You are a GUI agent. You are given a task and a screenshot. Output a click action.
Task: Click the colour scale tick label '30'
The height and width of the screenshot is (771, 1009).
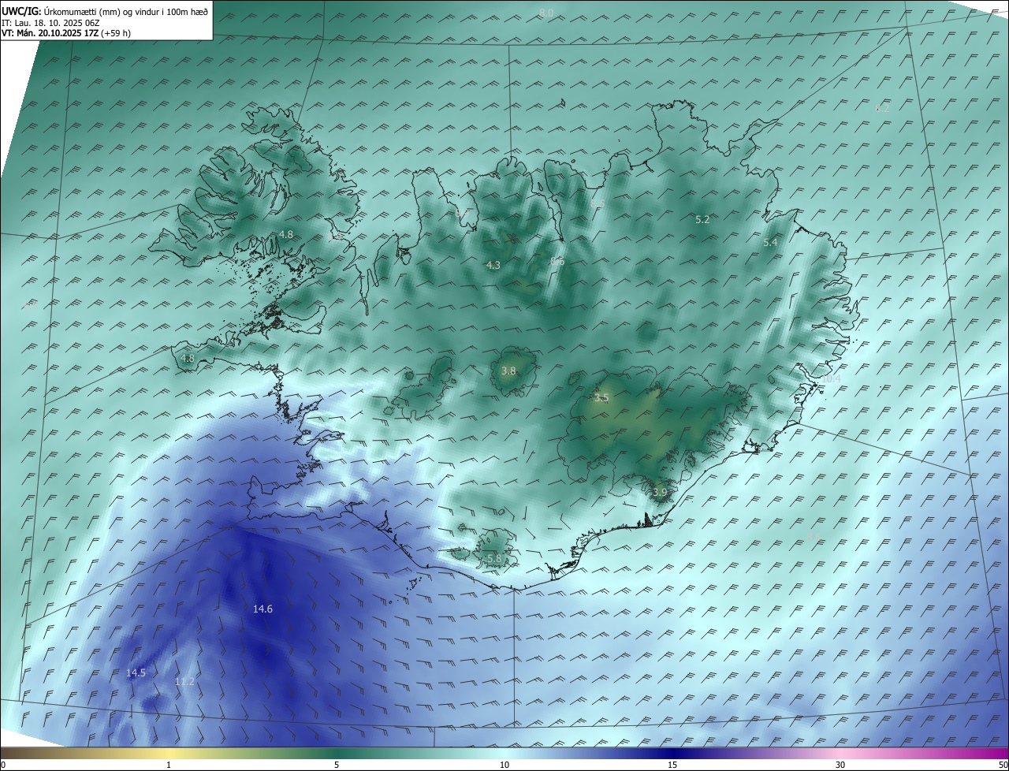tap(840, 765)
